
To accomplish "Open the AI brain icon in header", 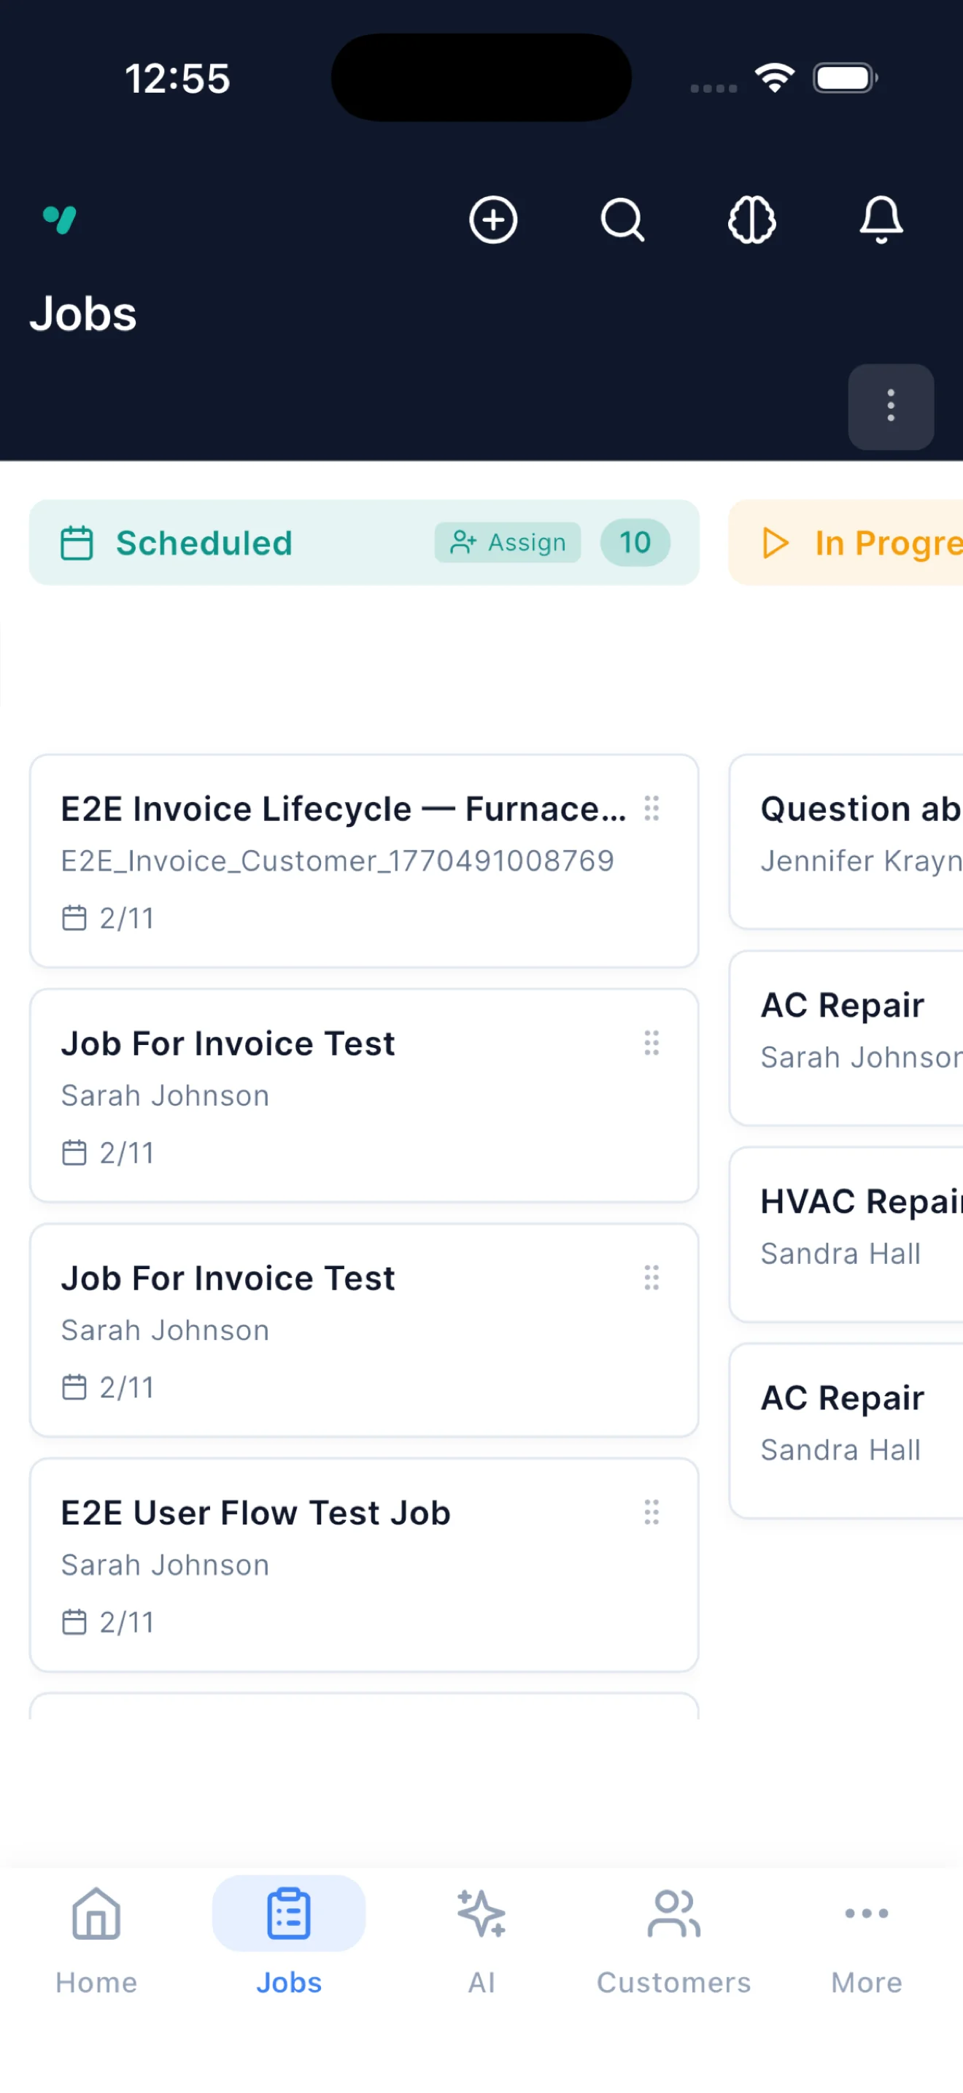I will pyautogui.click(x=752, y=220).
